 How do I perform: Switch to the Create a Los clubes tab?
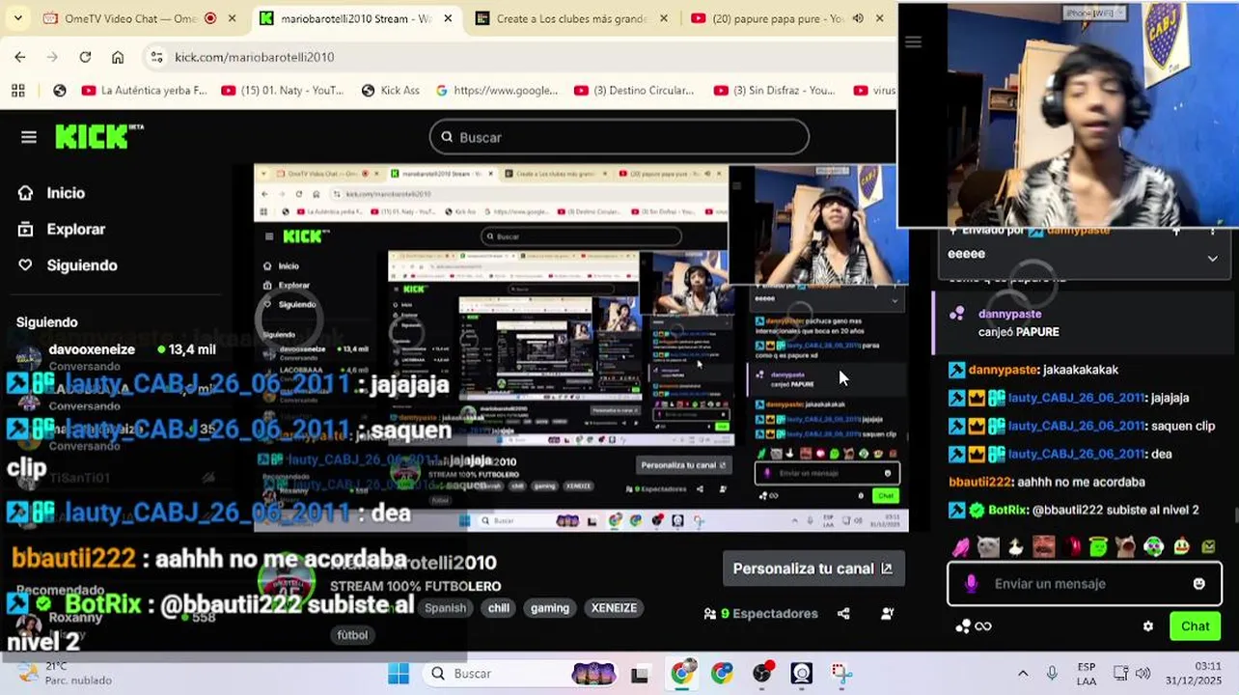click(x=572, y=18)
